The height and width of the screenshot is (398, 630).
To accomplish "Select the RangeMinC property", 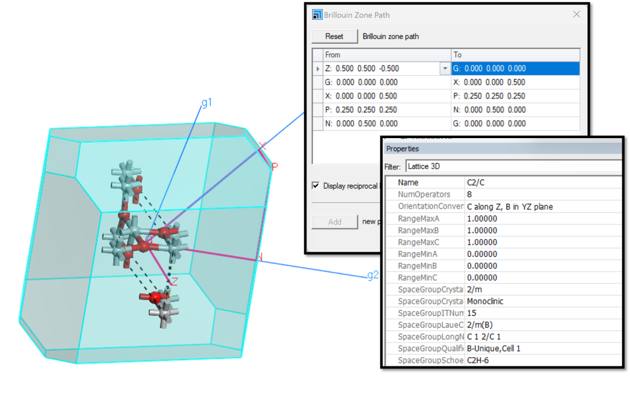I will [x=503, y=277].
